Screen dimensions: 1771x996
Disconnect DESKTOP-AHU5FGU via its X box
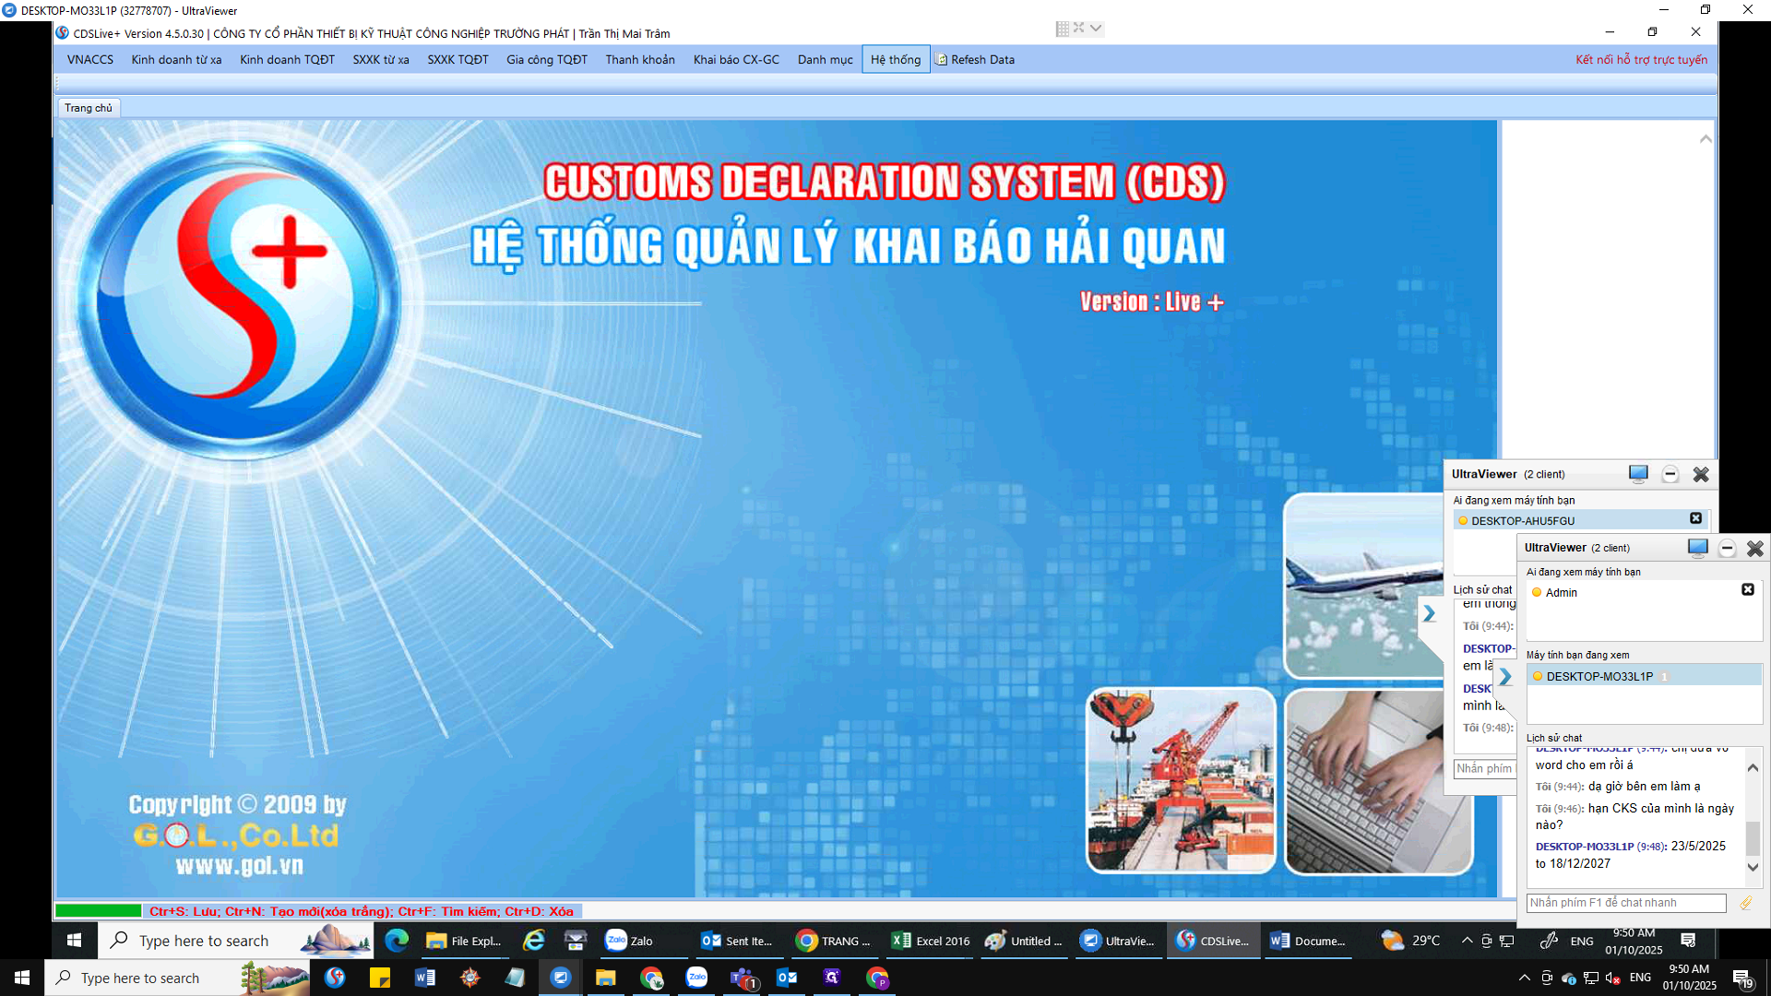[1695, 518]
